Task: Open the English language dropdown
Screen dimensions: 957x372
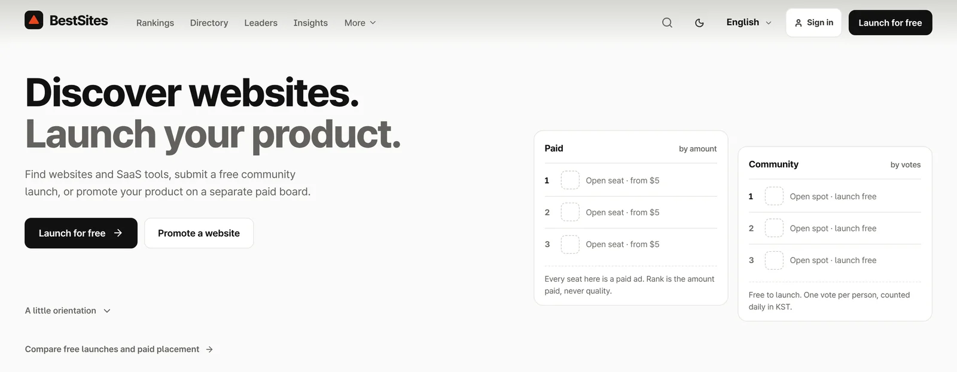Action: (x=749, y=22)
